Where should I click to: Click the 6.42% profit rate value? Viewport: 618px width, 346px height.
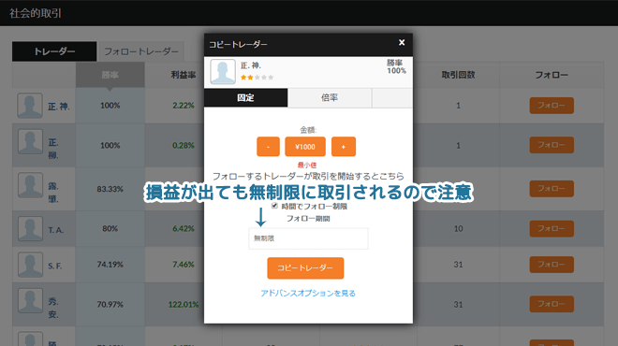coord(184,229)
